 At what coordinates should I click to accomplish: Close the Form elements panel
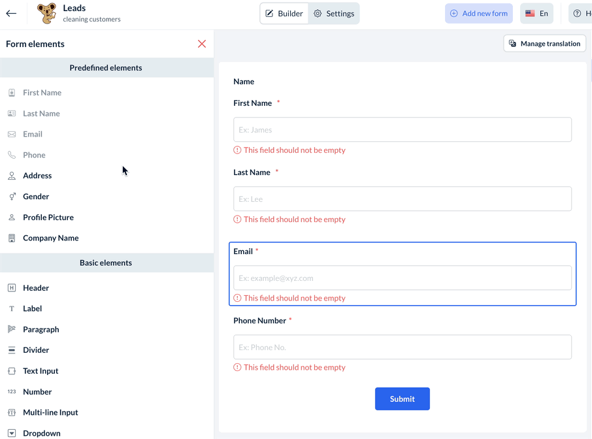point(202,44)
